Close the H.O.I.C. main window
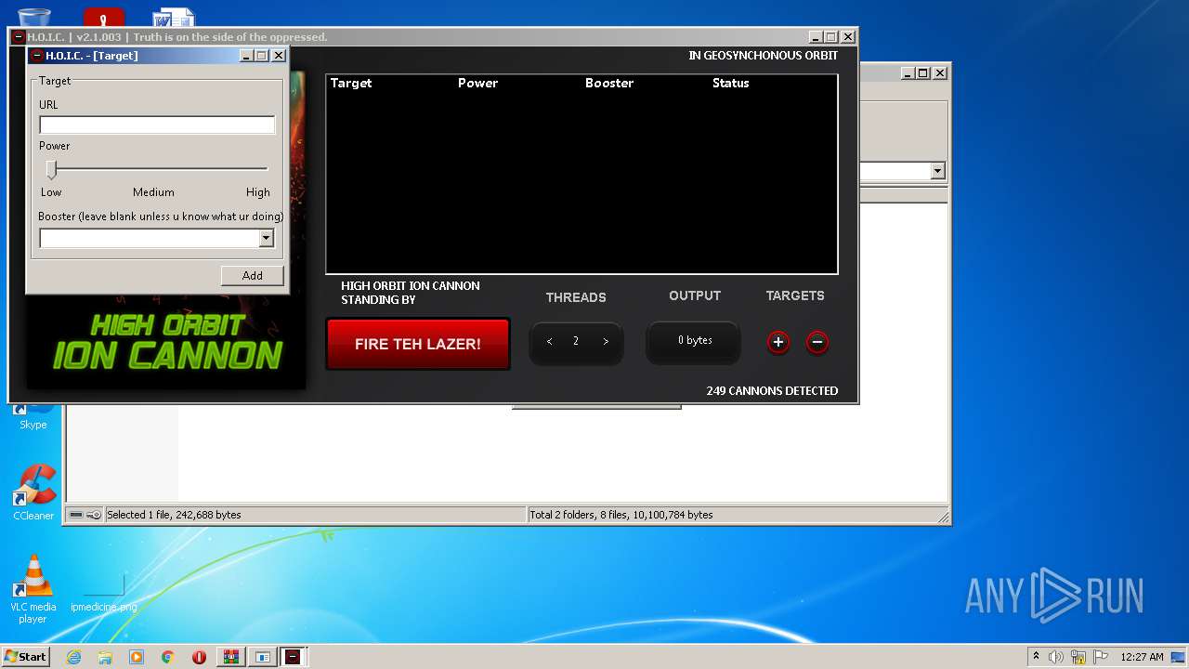This screenshot has width=1189, height=669. point(847,37)
